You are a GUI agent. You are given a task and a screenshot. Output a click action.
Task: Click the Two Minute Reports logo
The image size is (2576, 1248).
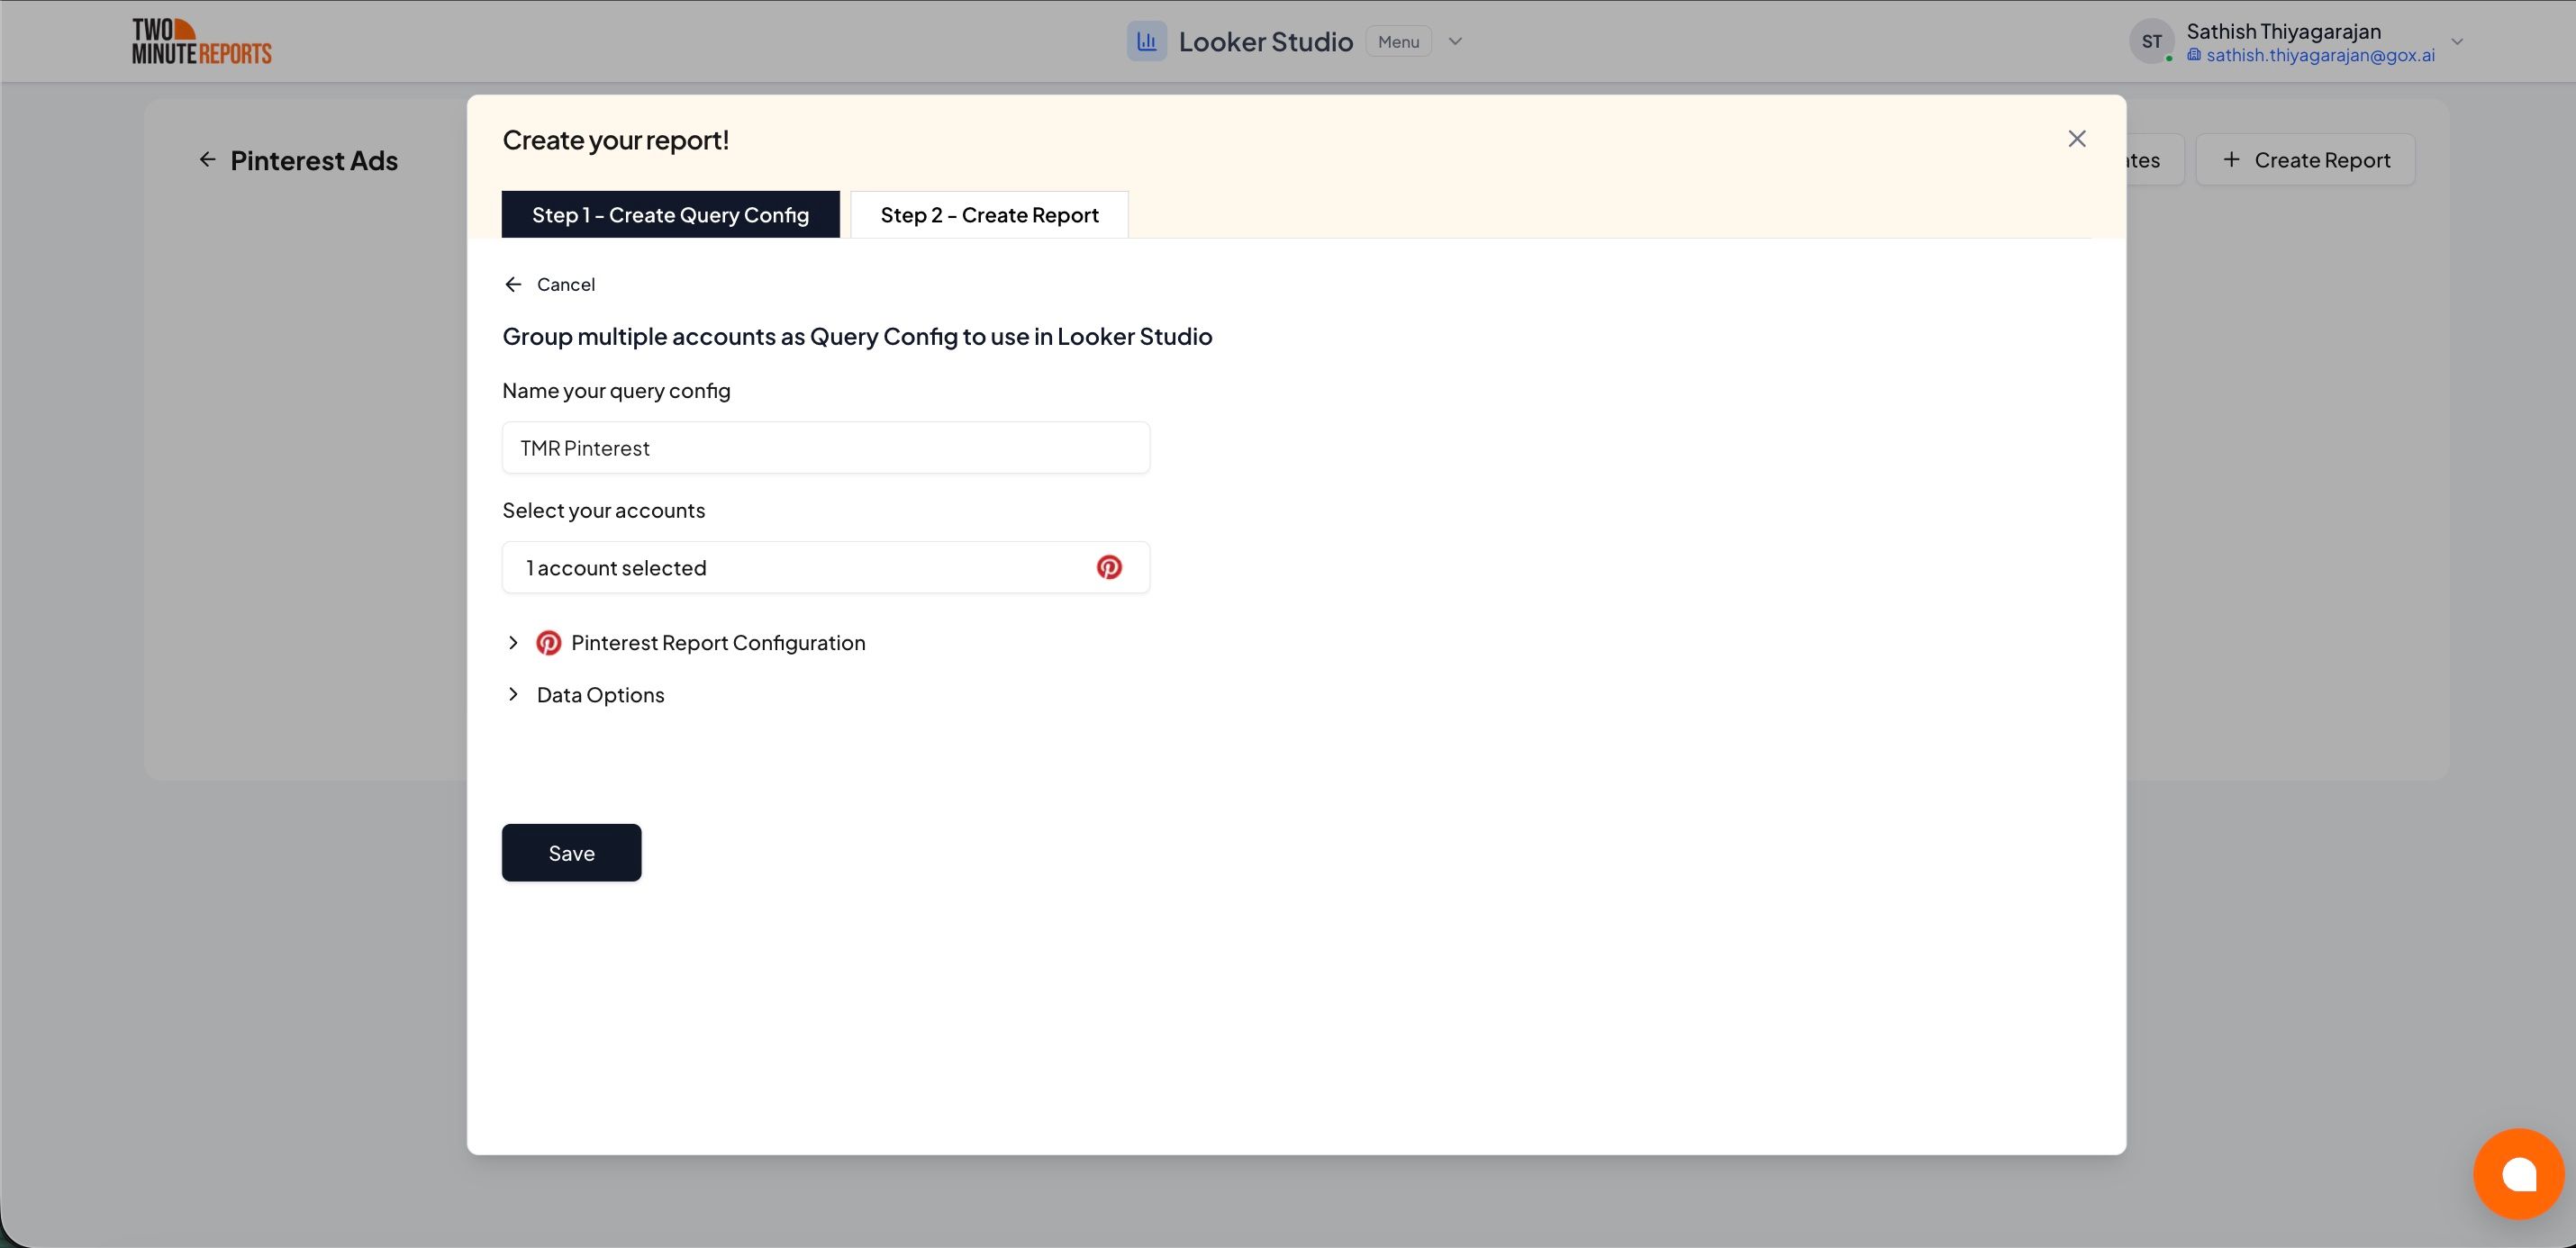[x=201, y=41]
